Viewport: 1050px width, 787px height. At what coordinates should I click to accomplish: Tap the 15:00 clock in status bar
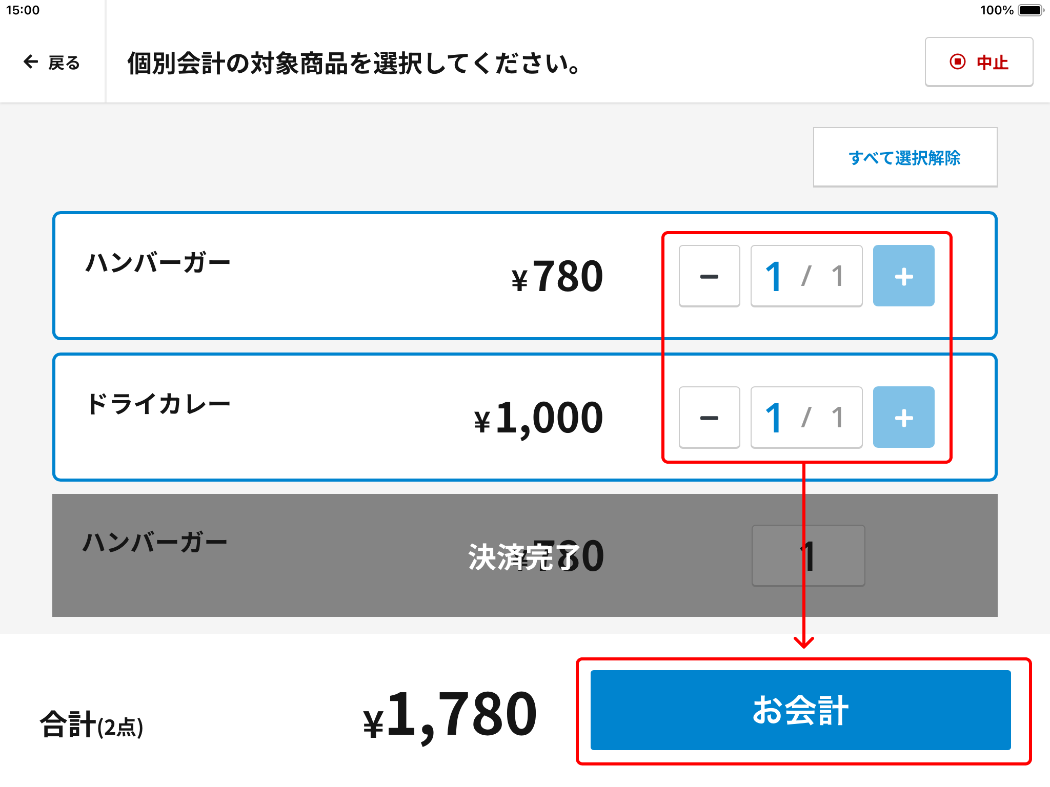click(23, 10)
